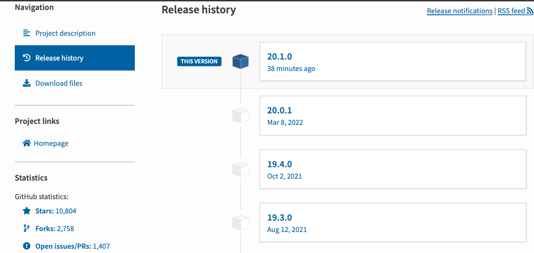534x253 pixels.
Task: Click the THIS VERSION badge
Action: 199,61
